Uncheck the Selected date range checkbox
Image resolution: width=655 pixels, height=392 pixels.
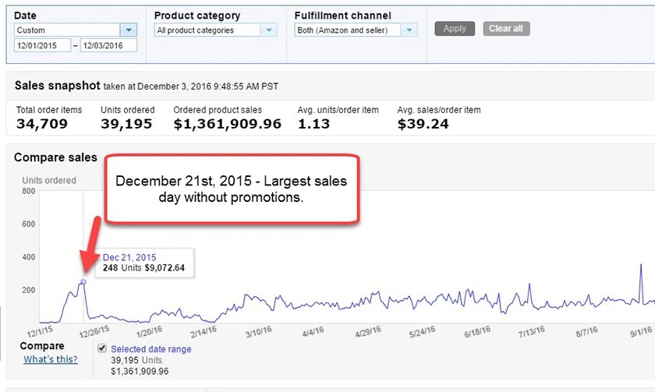click(102, 348)
